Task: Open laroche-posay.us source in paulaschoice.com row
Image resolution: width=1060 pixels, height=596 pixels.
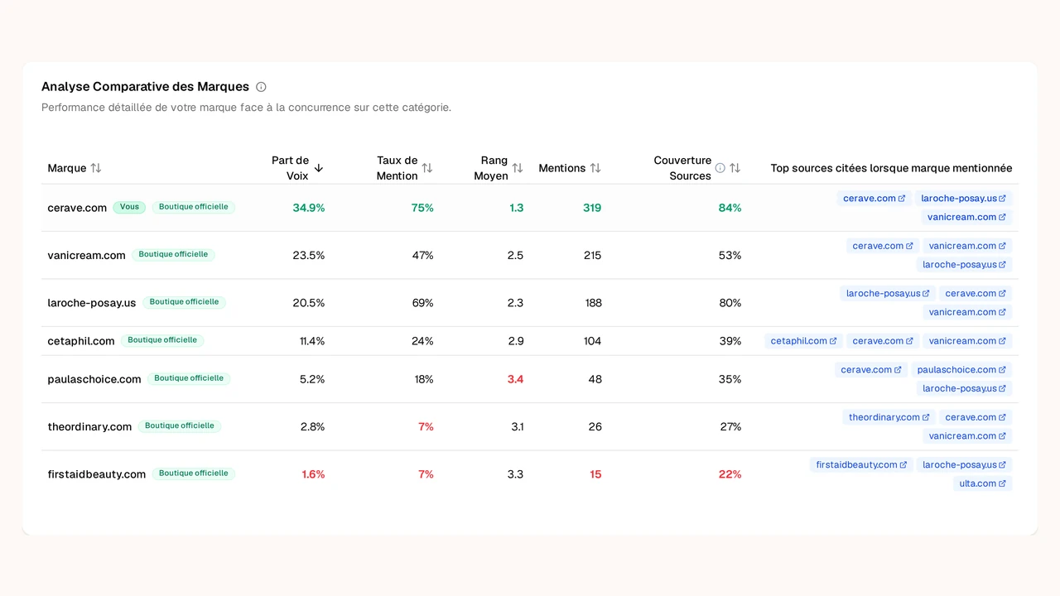Action: pos(964,388)
